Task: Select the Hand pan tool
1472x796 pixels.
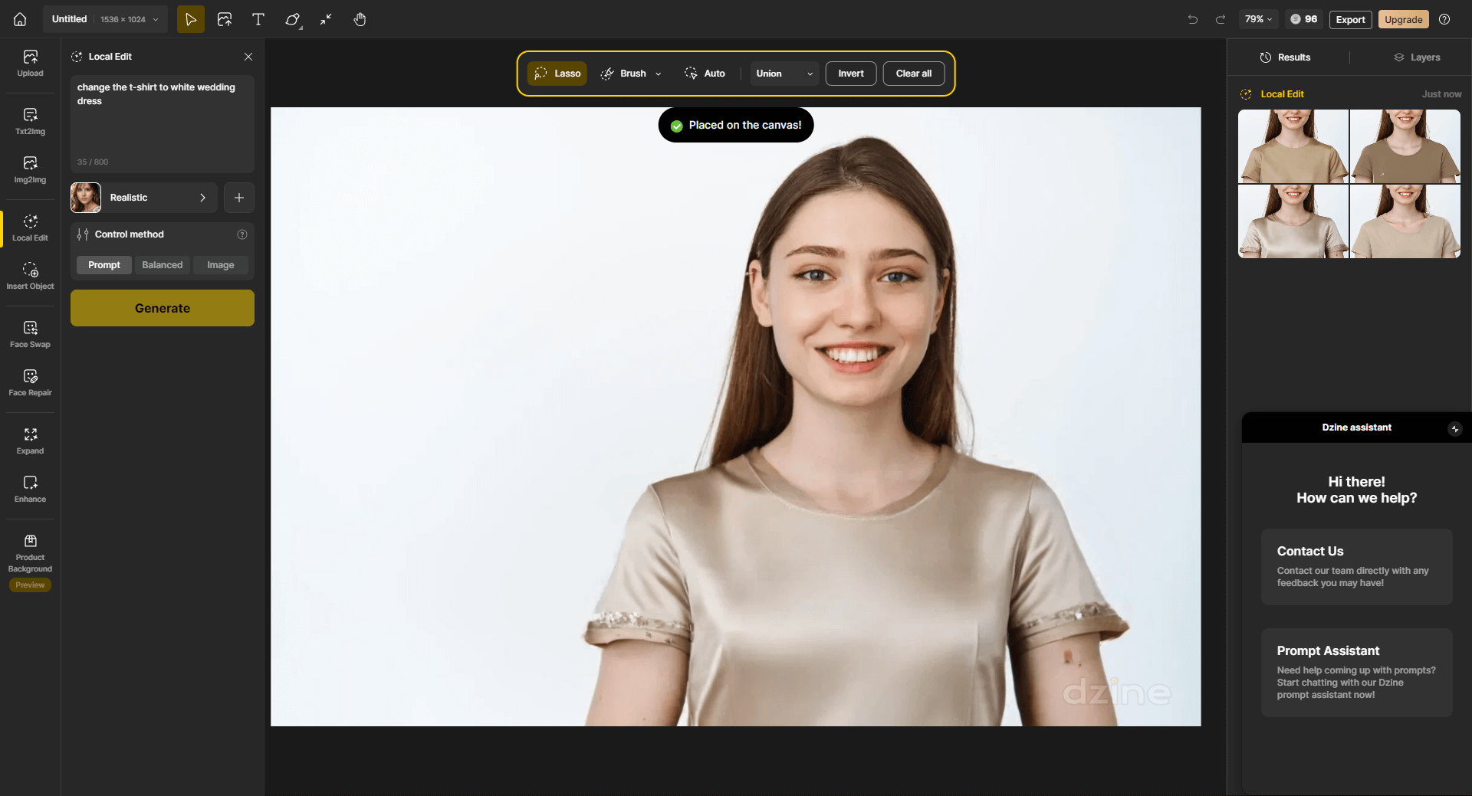Action: pyautogui.click(x=359, y=19)
